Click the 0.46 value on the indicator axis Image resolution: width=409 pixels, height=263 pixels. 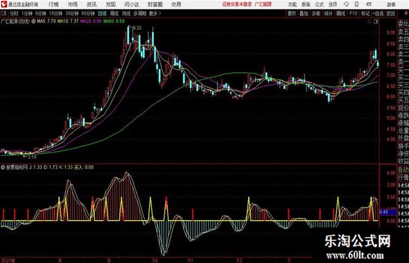[384, 212]
